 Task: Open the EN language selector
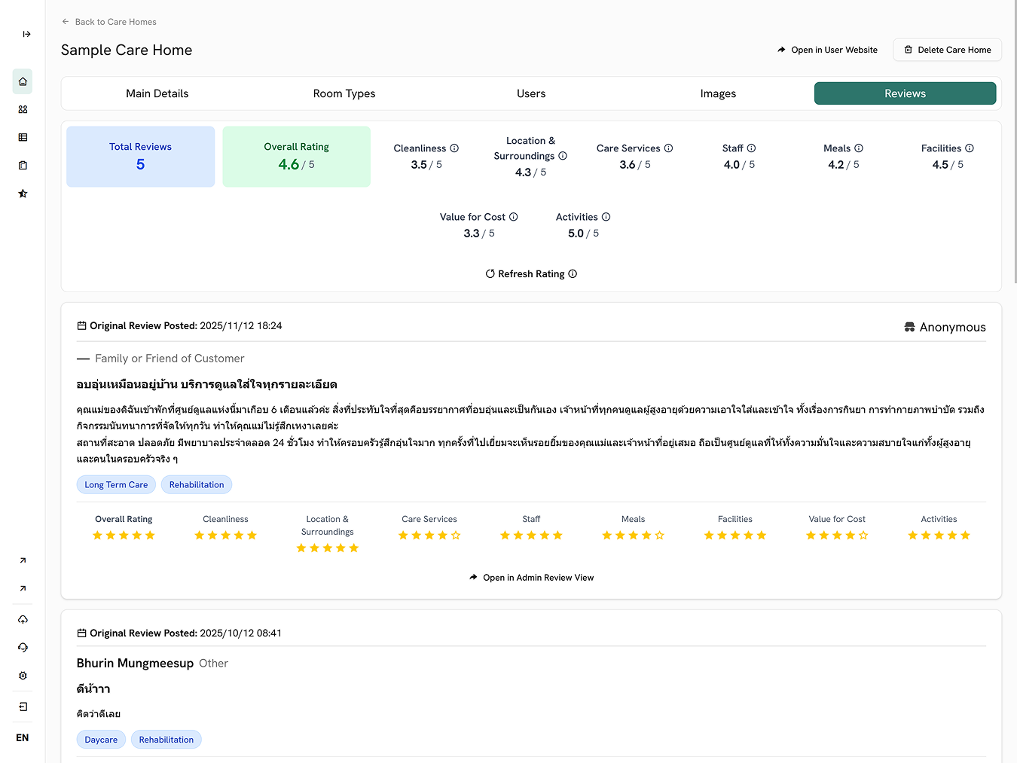pyautogui.click(x=23, y=737)
